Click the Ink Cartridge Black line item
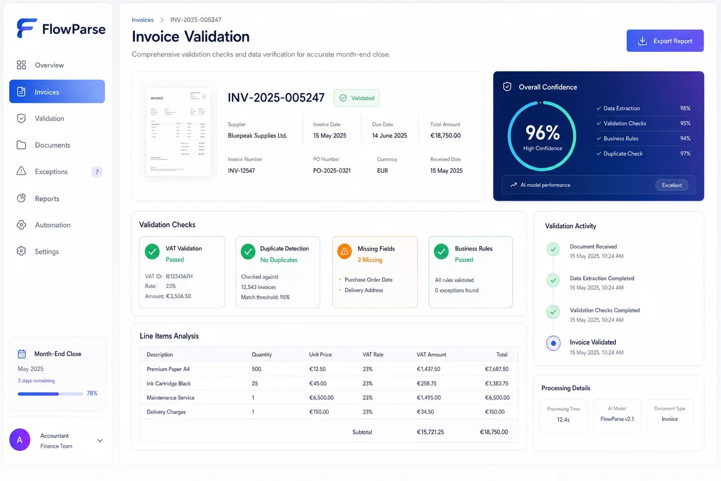Image resolution: width=721 pixels, height=481 pixels. coord(329,383)
